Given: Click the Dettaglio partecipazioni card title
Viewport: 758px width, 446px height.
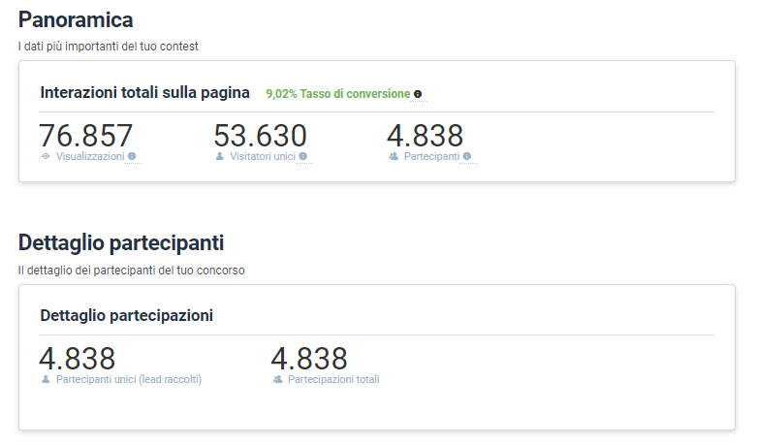Looking at the screenshot, I should point(127,315).
